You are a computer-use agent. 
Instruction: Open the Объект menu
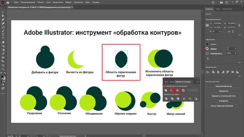click(41, 2)
